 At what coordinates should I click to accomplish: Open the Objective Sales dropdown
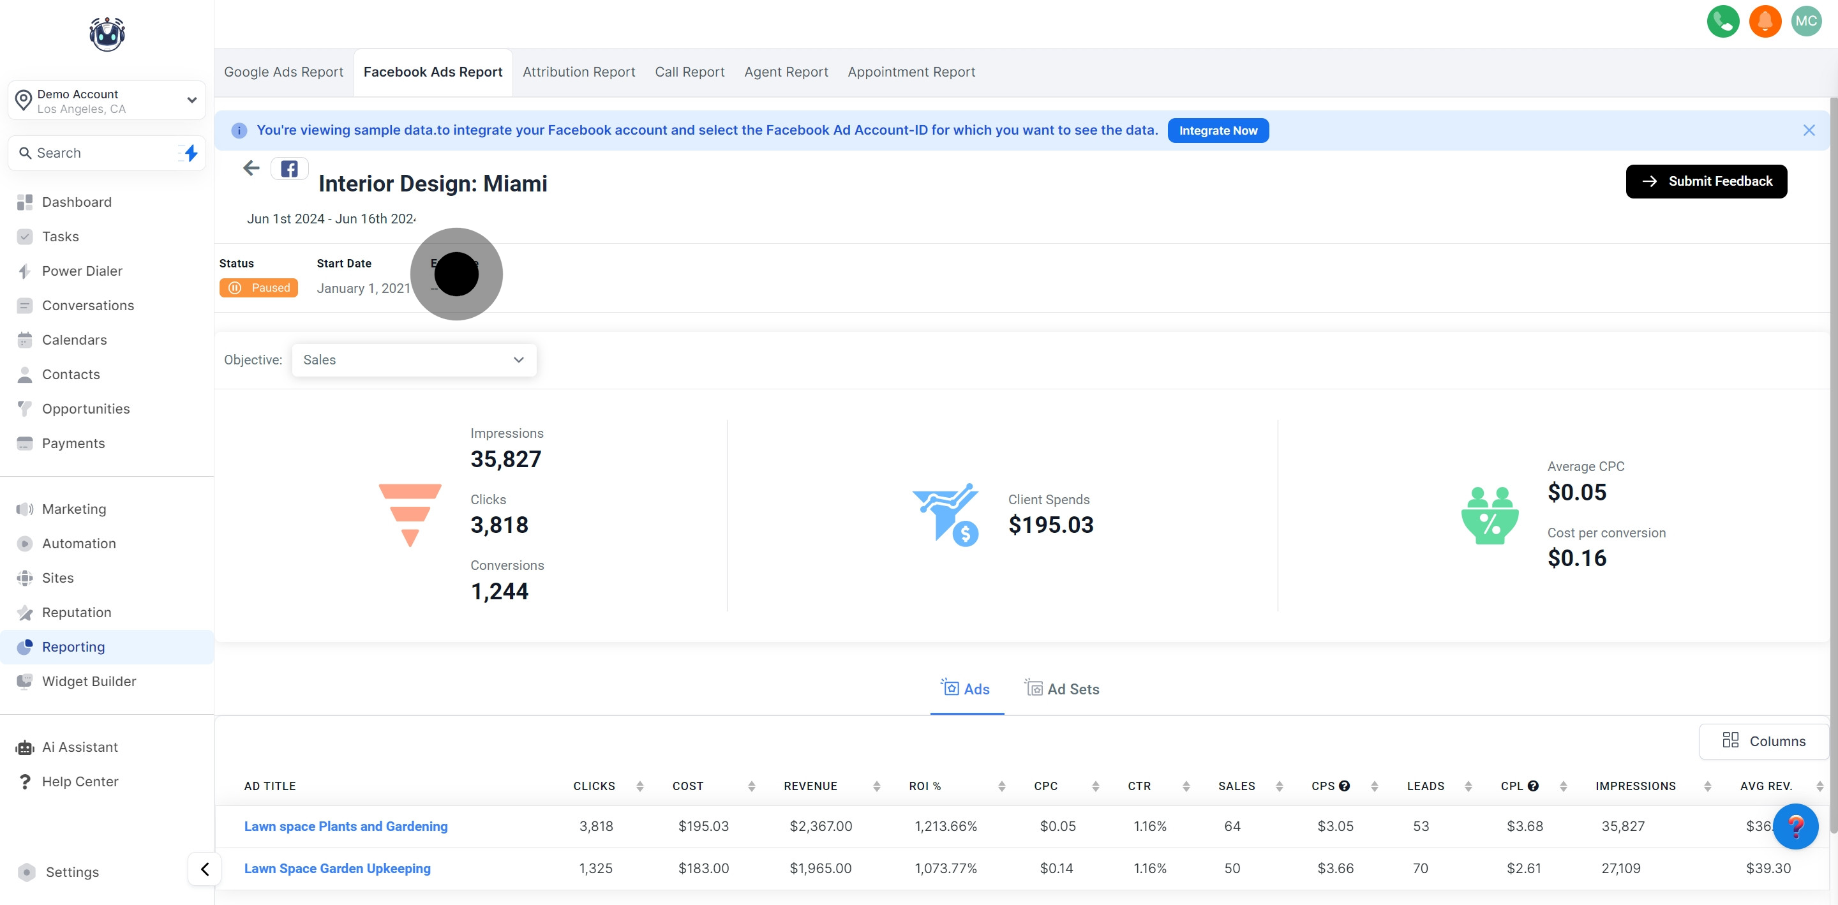(414, 360)
